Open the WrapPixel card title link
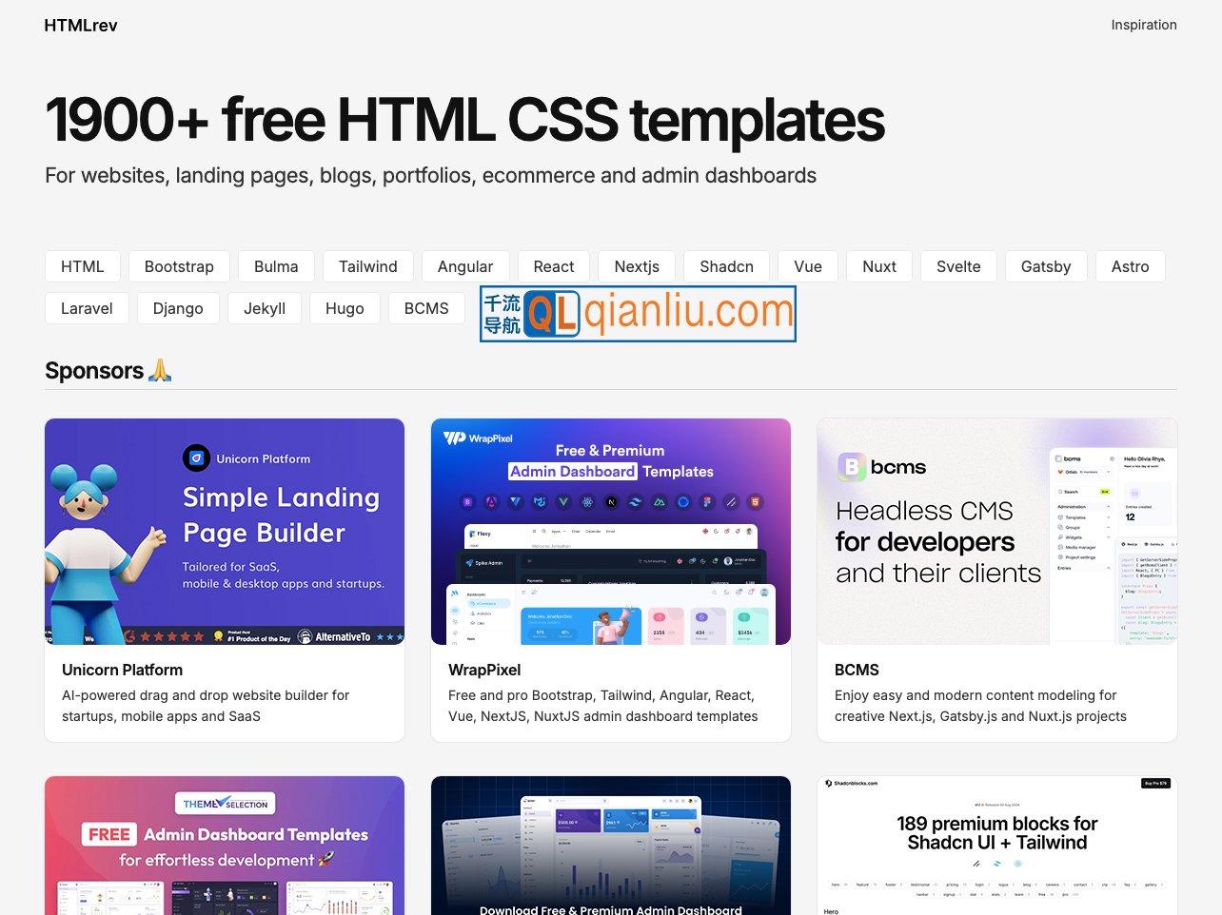Image resolution: width=1222 pixels, height=915 pixels. 484,670
